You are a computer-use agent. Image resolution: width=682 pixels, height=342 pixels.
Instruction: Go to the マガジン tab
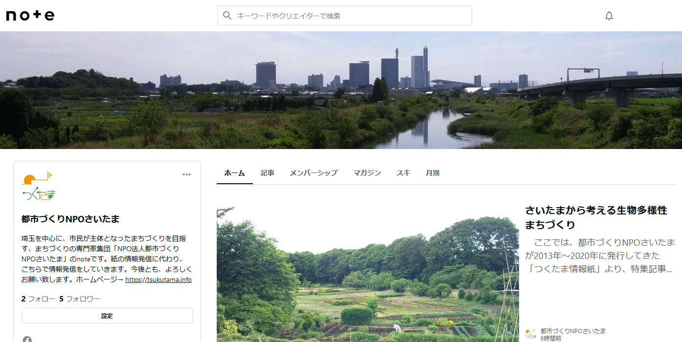[x=367, y=173]
